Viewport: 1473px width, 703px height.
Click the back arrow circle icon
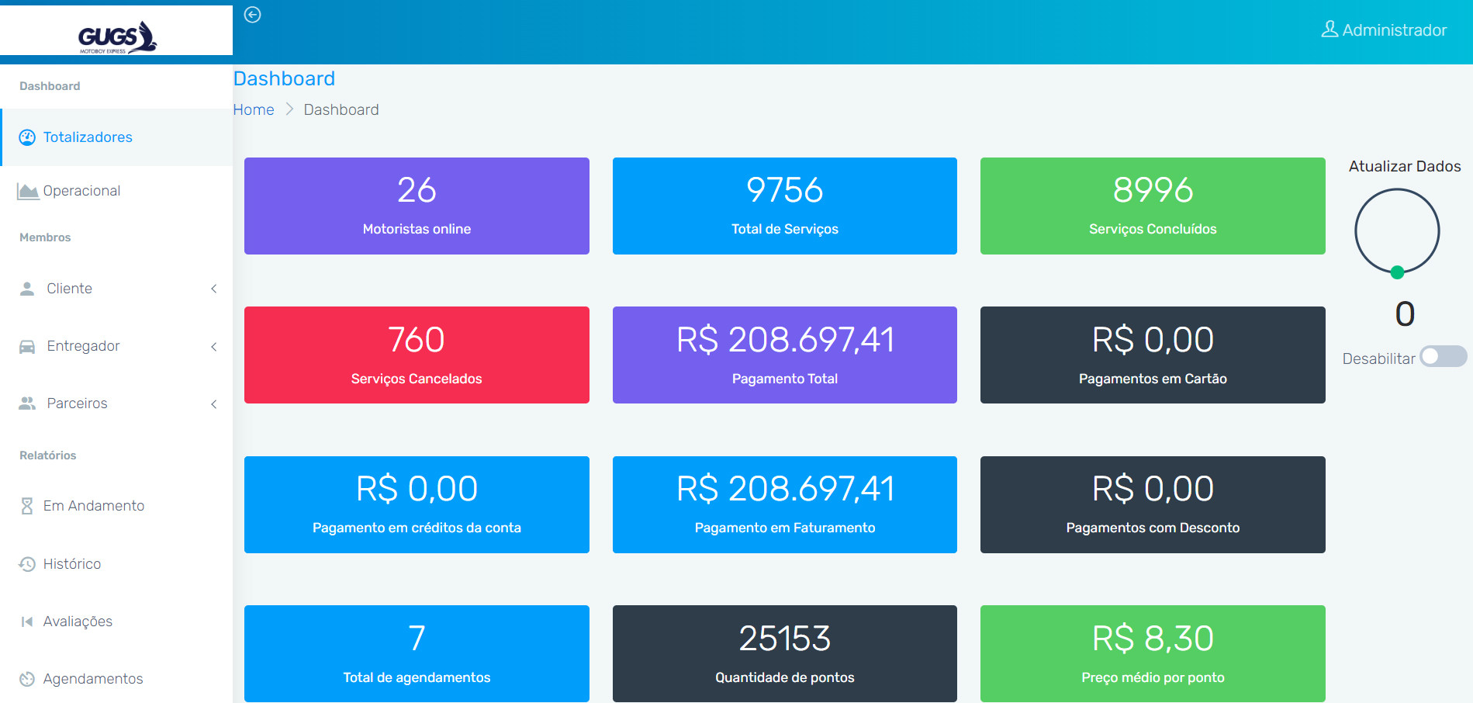pyautogui.click(x=252, y=15)
